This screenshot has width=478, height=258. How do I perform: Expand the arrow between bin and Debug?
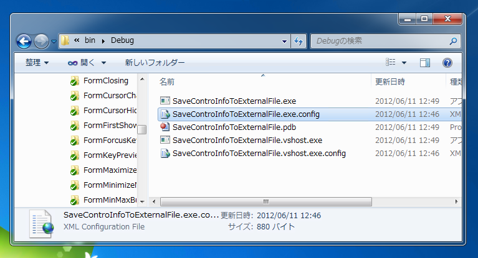coord(103,41)
